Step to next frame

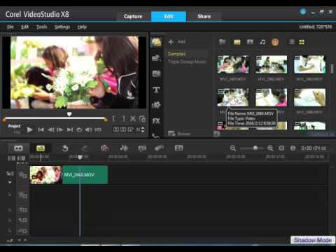60,129
